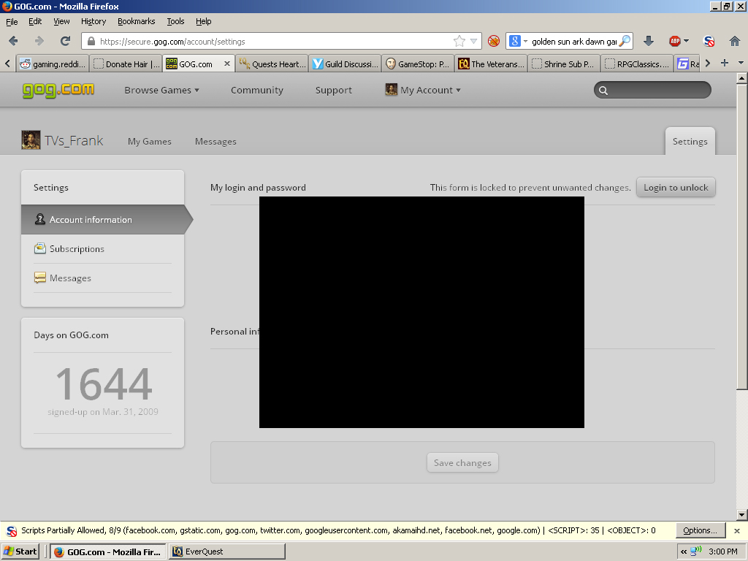This screenshot has width=748, height=561.
Task: Switch to EverQuest in the taskbar
Action: 227,552
